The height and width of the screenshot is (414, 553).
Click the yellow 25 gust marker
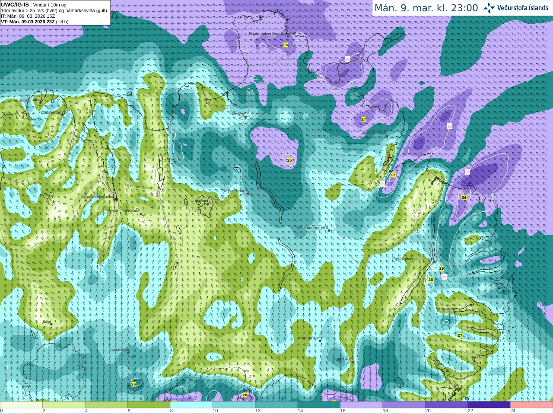[289, 161]
